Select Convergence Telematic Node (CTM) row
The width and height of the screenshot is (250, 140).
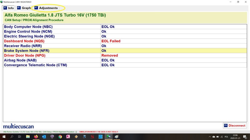coord(125,65)
